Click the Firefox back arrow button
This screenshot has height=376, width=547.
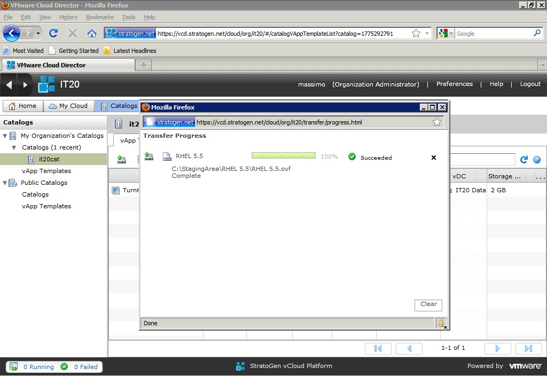click(x=12, y=34)
